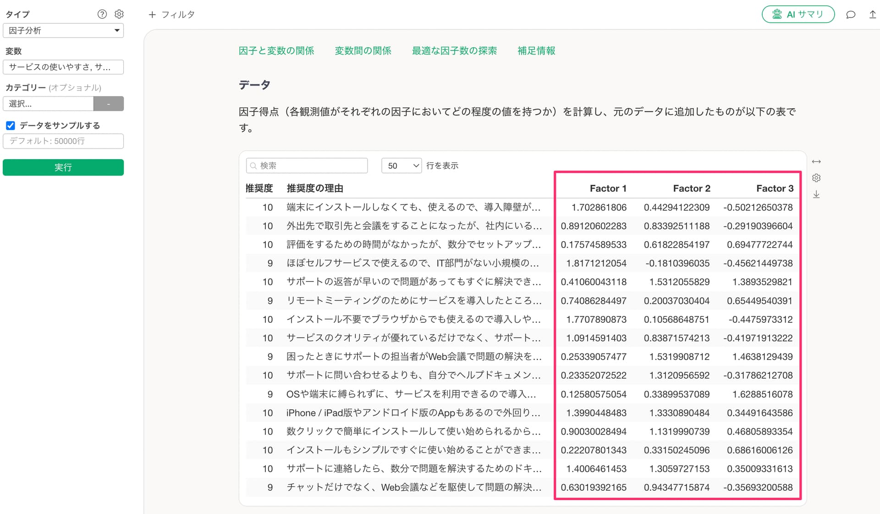Image resolution: width=880 pixels, height=514 pixels.
Task: Open the comment bubble icon
Action: pos(851,15)
